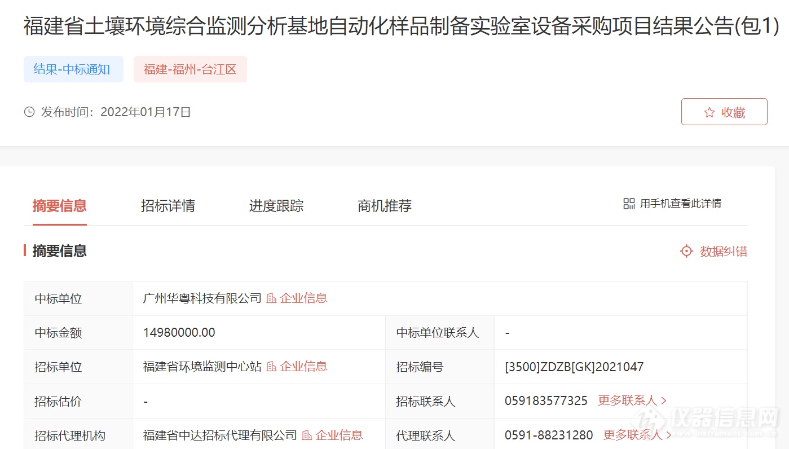
Task: Click agency name 福建省中达招标代理有限公司
Action: (220, 435)
